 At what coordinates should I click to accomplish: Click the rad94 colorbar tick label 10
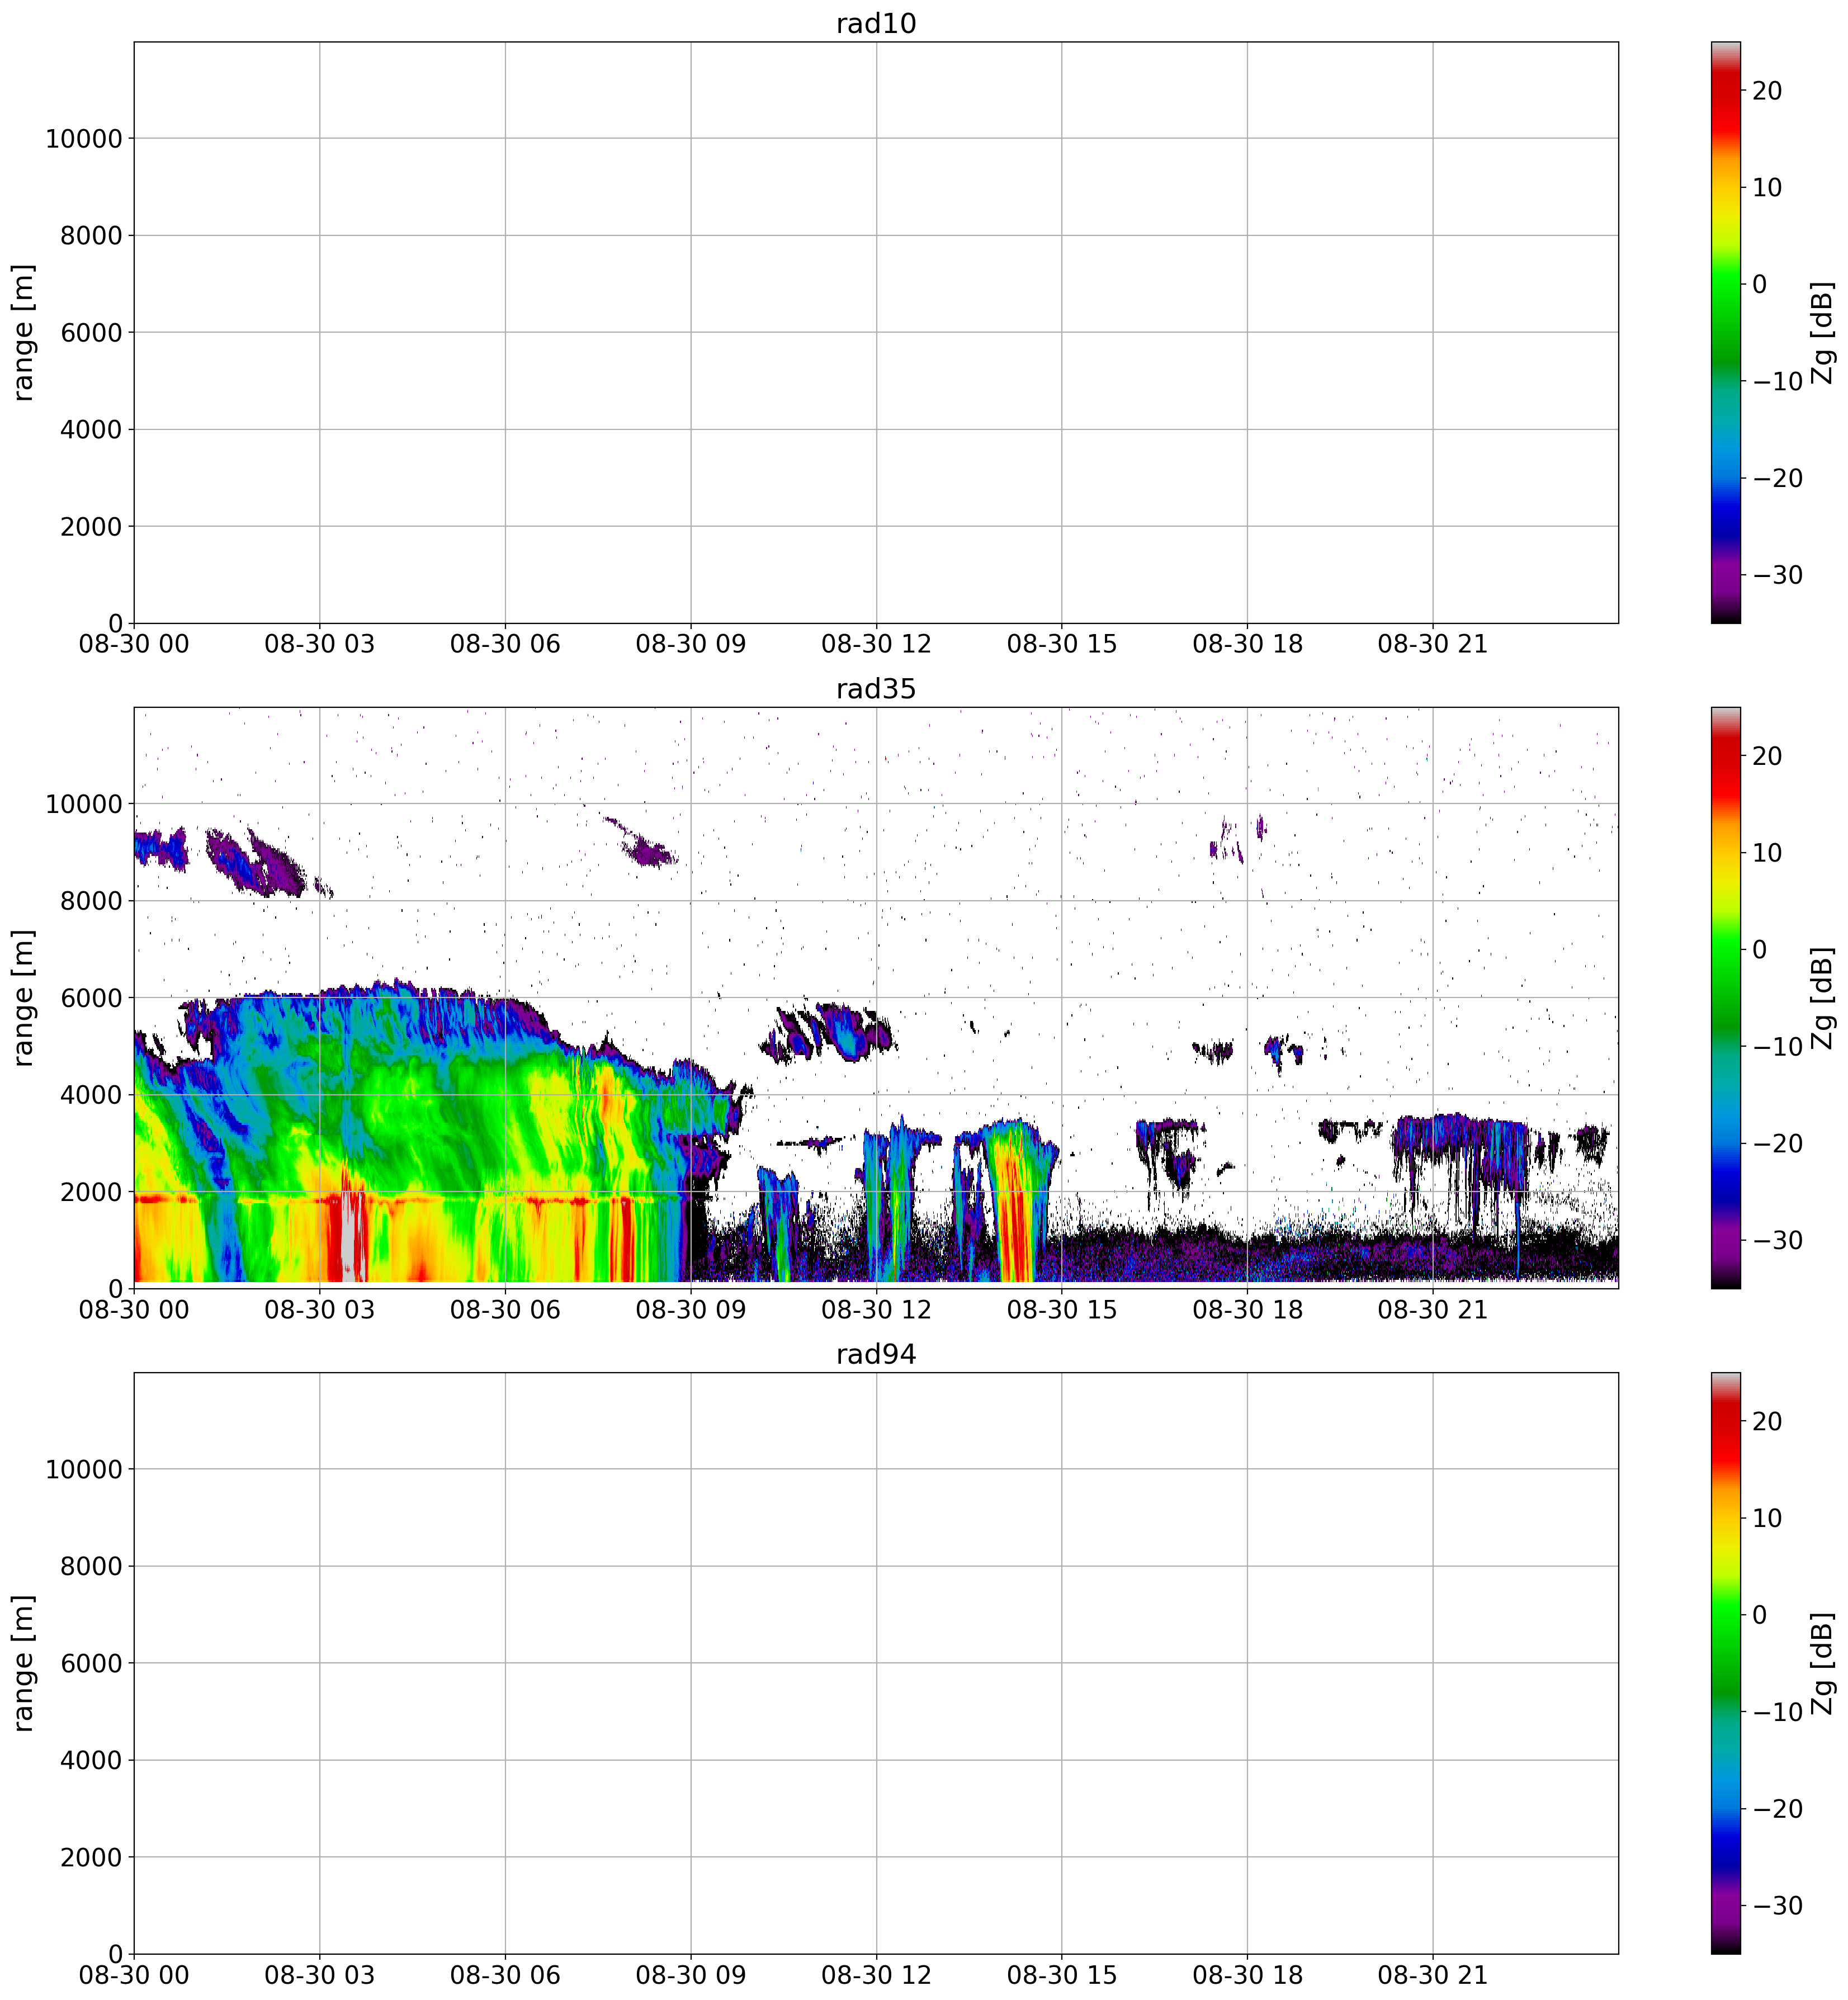[1767, 1518]
